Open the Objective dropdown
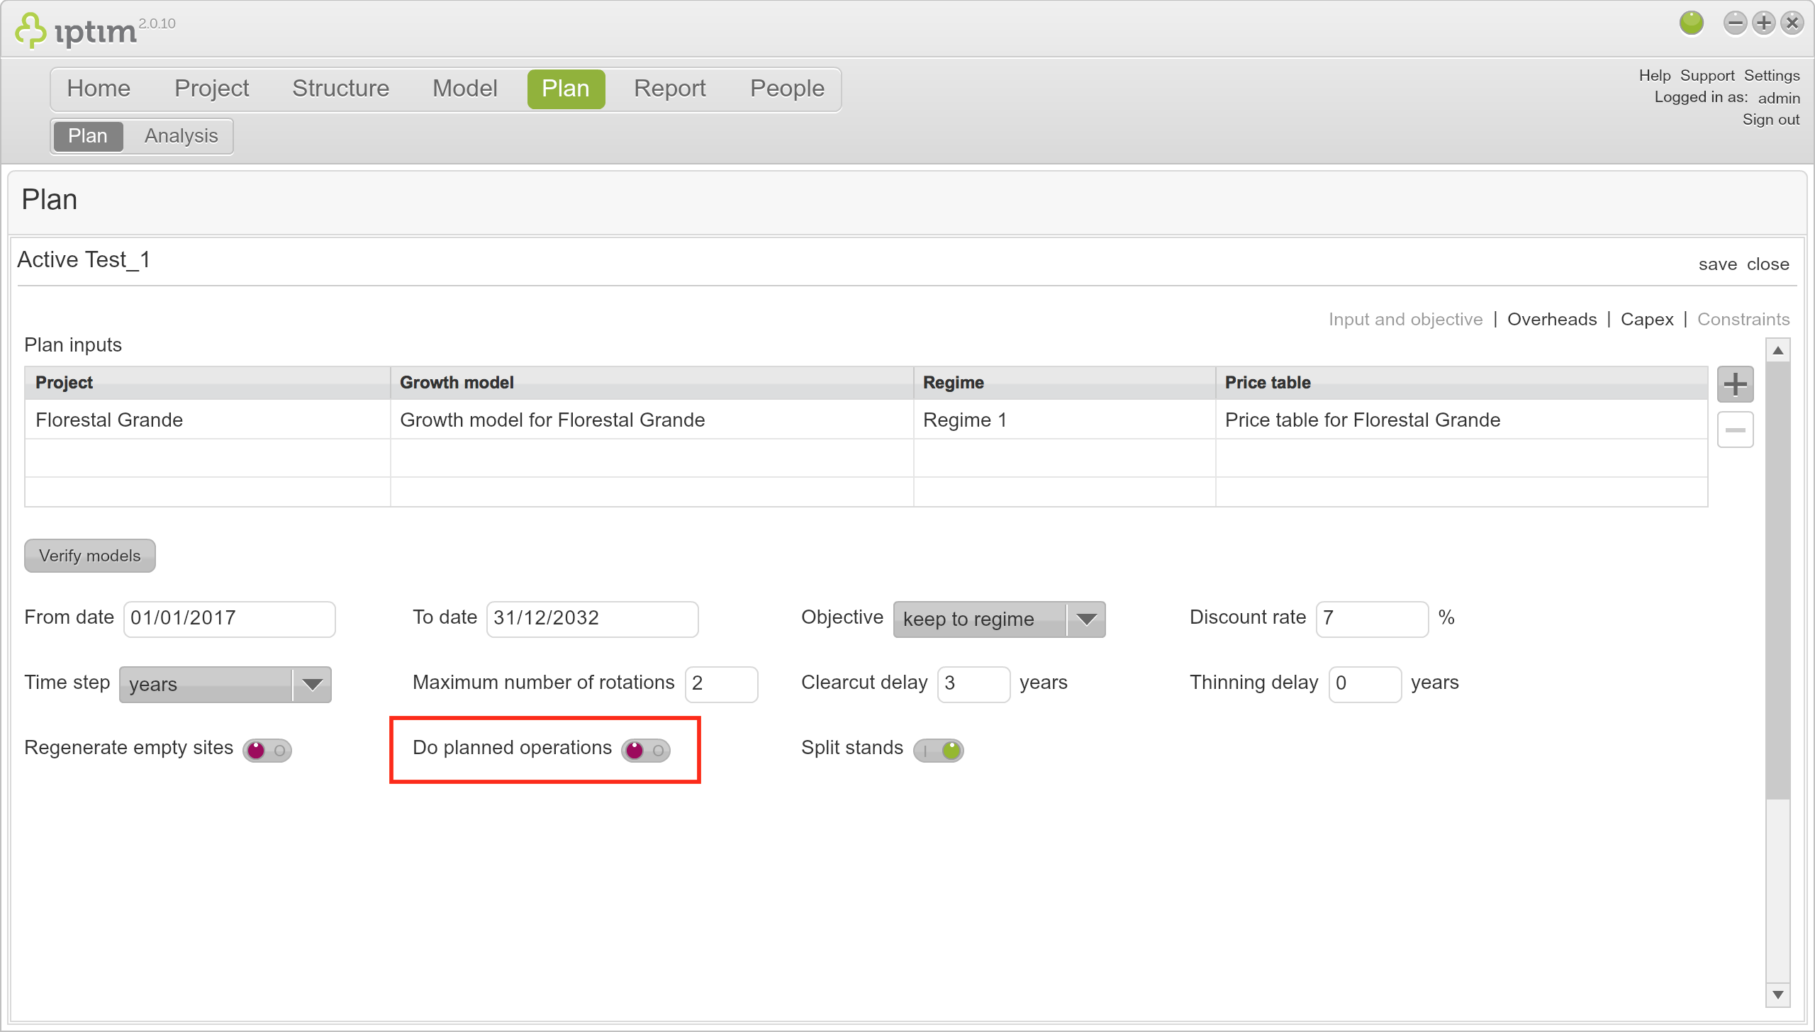The height and width of the screenshot is (1032, 1815). 999,619
